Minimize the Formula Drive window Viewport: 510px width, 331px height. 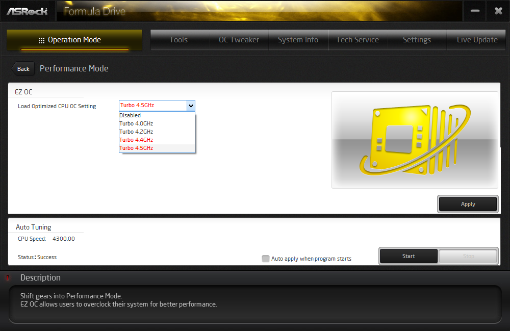475,11
